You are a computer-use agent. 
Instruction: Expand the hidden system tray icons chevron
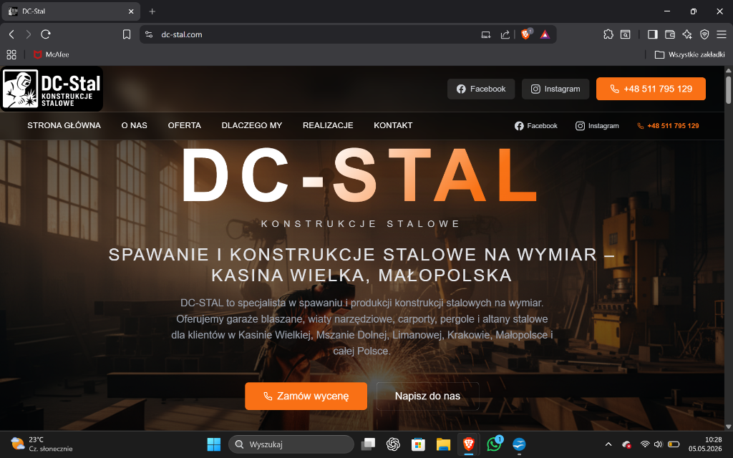coord(608,444)
